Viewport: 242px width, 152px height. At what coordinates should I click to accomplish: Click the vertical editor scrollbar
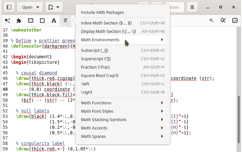[239, 119]
